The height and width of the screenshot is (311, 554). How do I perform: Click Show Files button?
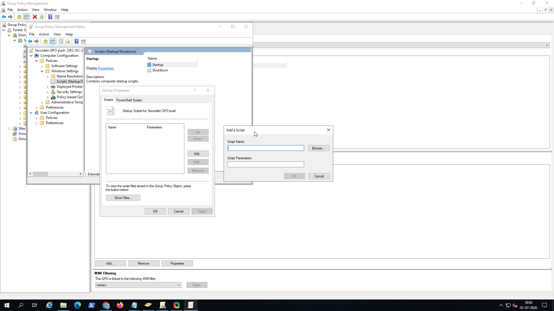[x=123, y=198]
